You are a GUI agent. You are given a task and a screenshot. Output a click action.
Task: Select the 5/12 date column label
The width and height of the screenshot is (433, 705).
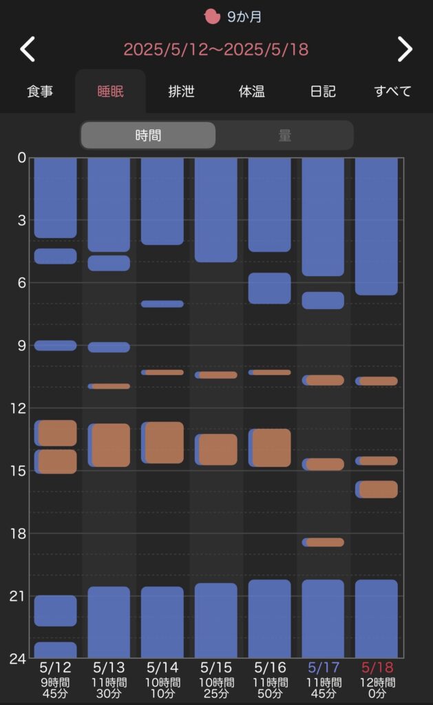click(55, 667)
